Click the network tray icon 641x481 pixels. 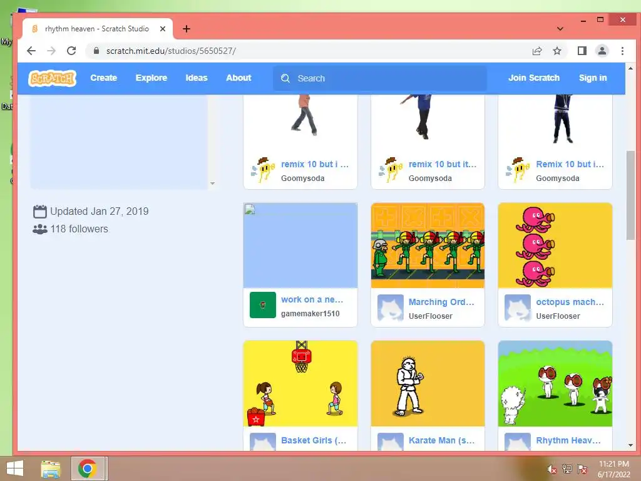click(x=567, y=469)
